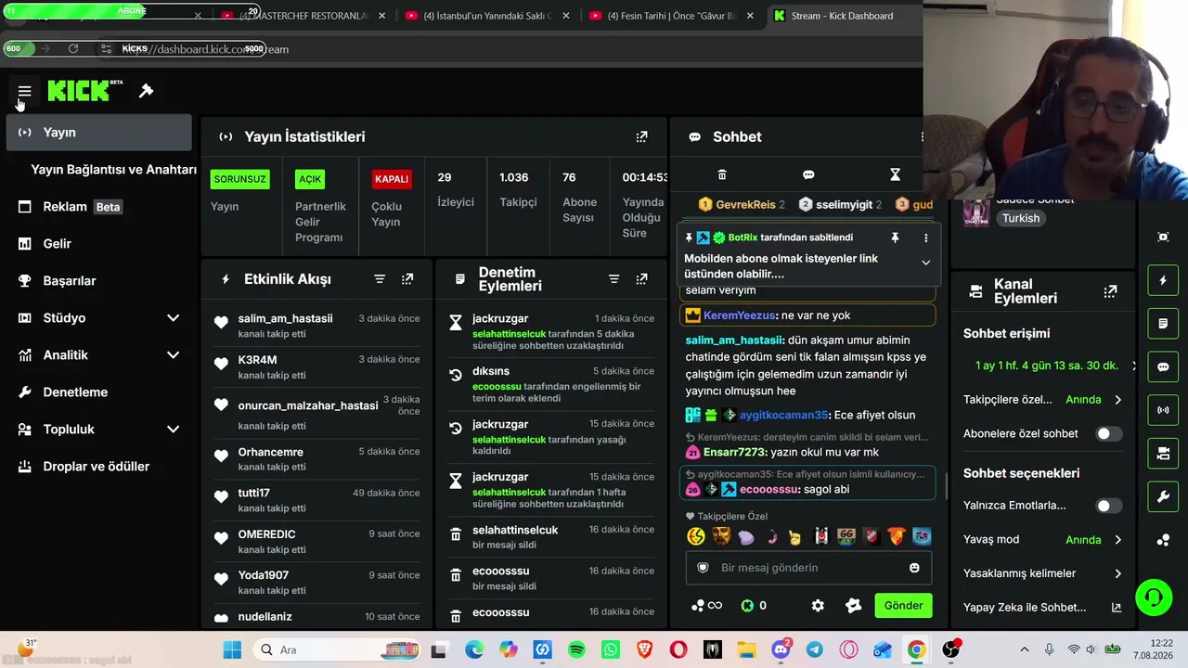Open Yapay Zeka ile Sohbet link

(1042, 608)
